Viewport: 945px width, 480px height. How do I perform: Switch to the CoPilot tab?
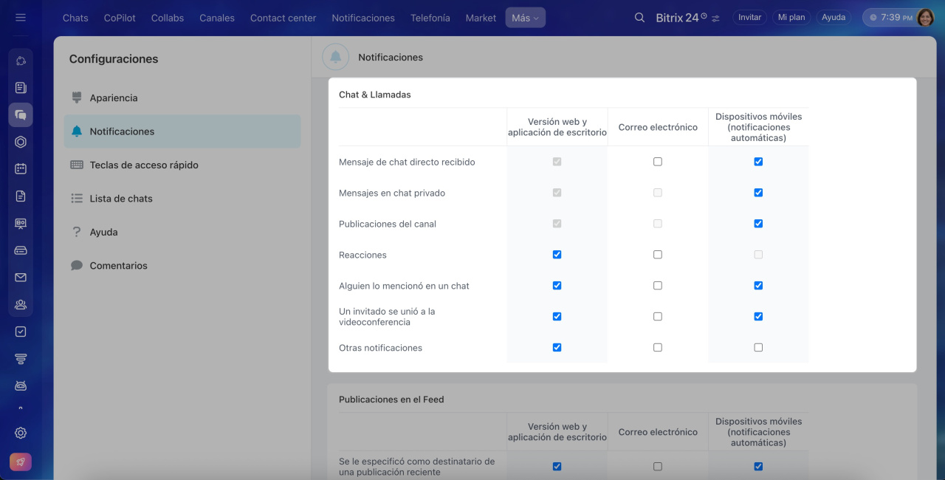(119, 18)
